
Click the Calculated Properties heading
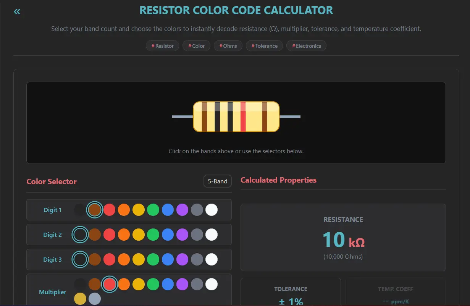click(278, 180)
